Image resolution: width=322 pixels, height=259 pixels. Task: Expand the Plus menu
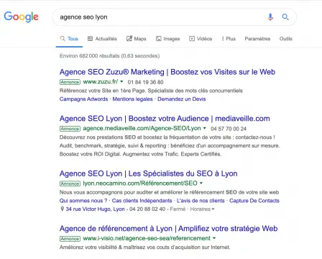tap(229, 39)
